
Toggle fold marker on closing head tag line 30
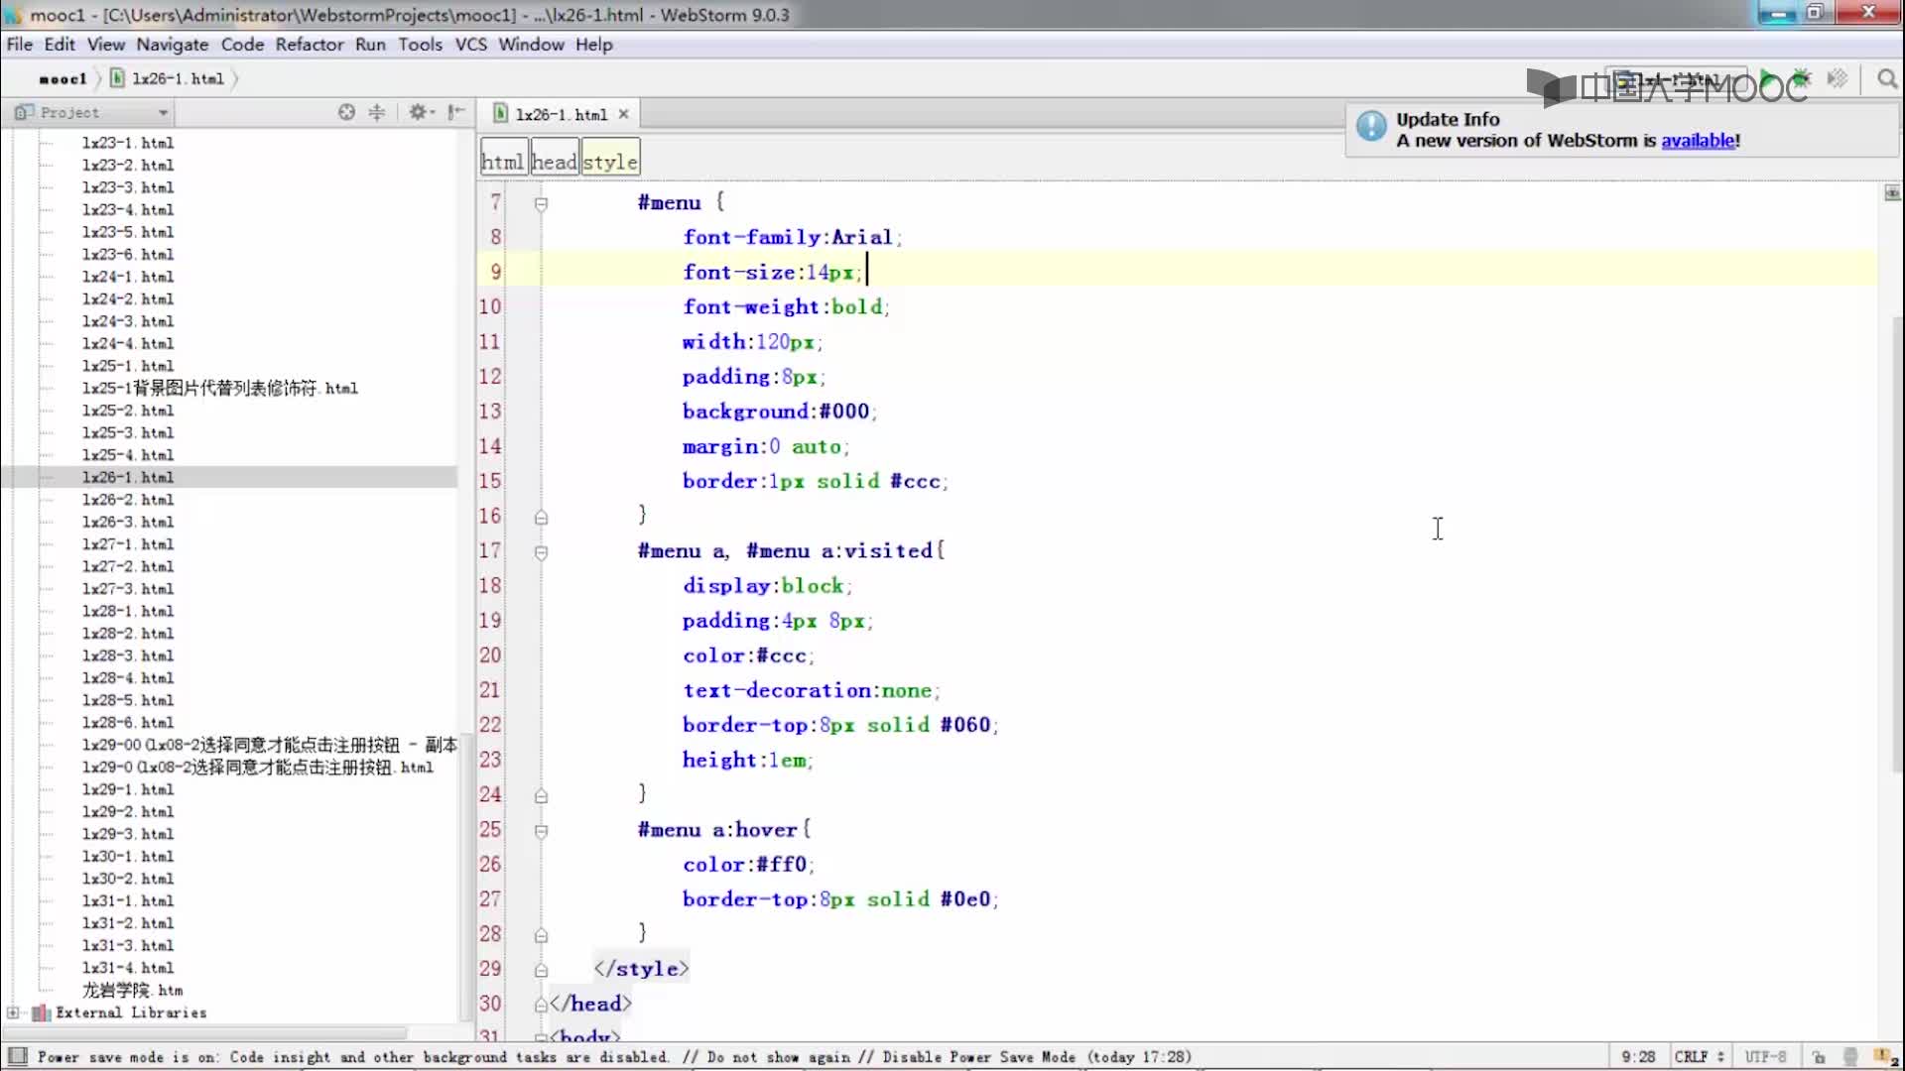tap(541, 1005)
